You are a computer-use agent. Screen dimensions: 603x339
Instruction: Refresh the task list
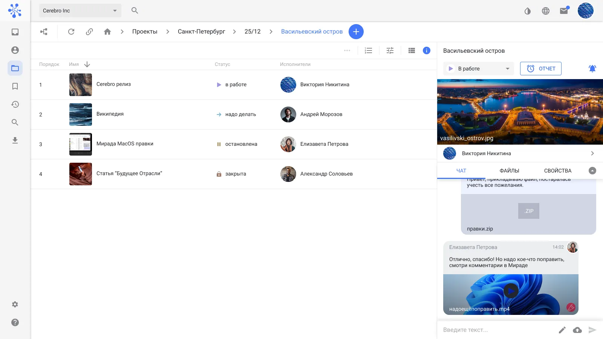pyautogui.click(x=71, y=32)
